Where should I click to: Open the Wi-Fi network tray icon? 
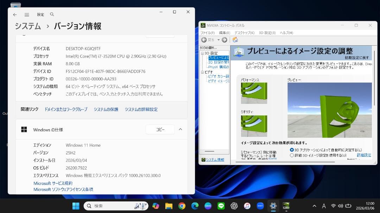point(333,206)
